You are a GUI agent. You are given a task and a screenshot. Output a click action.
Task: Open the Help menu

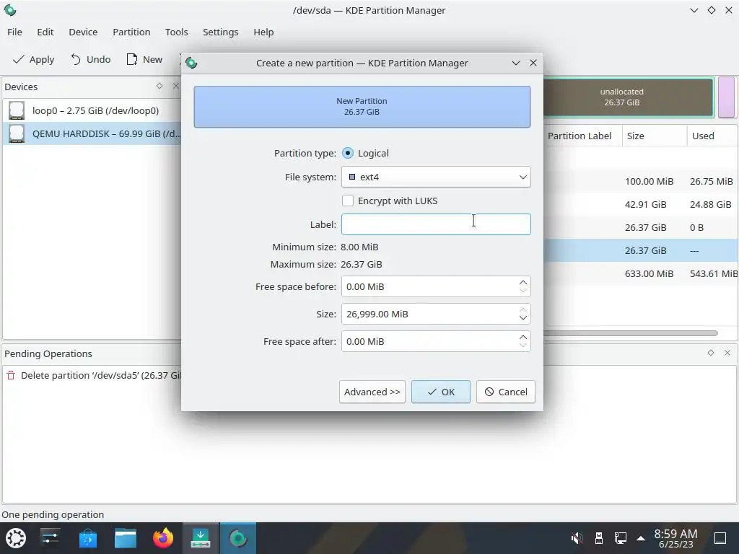(x=263, y=32)
